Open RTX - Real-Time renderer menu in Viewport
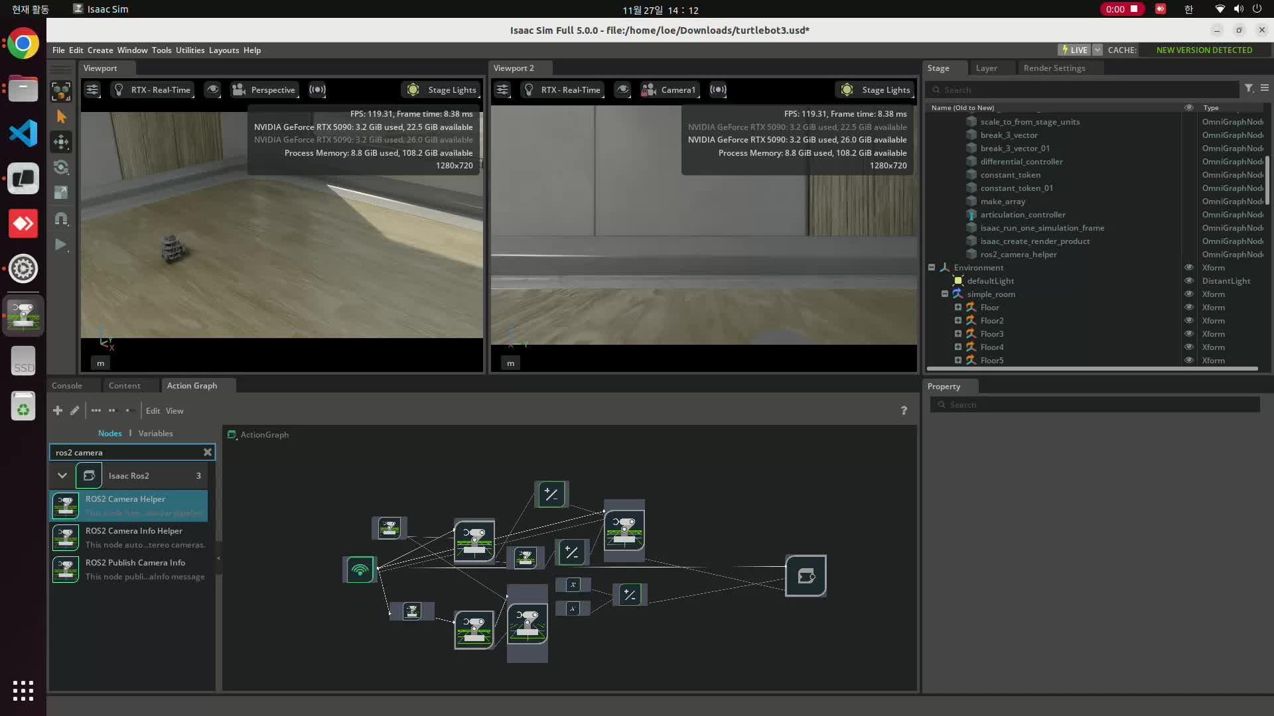The image size is (1274, 716). click(x=153, y=89)
